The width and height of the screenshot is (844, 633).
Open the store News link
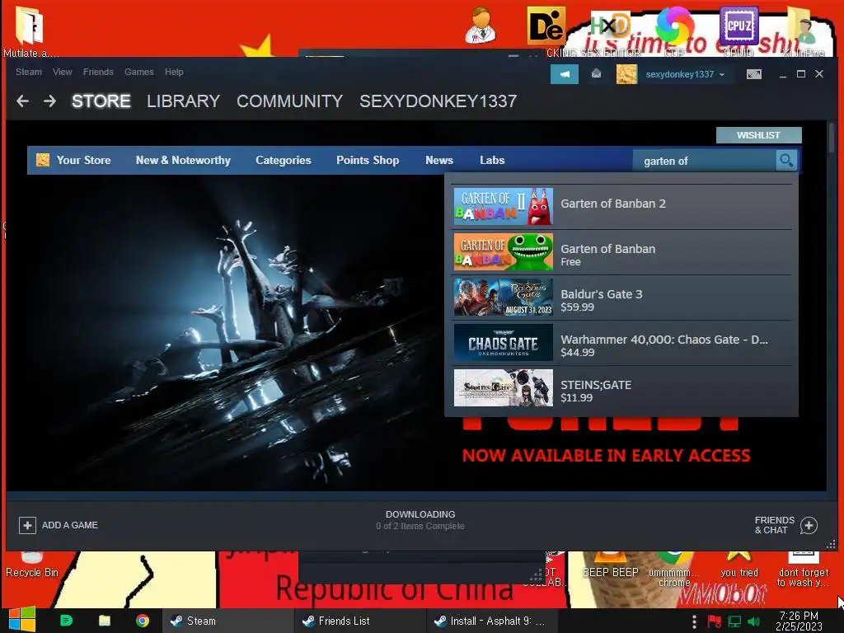coord(439,160)
